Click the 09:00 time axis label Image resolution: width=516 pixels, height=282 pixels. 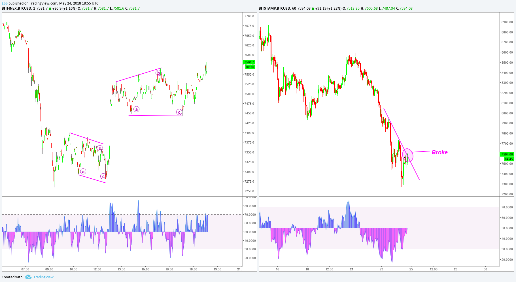[49, 269]
